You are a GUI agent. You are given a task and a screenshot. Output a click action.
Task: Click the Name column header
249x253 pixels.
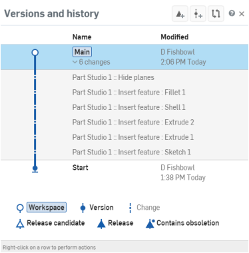pyautogui.click(x=82, y=37)
